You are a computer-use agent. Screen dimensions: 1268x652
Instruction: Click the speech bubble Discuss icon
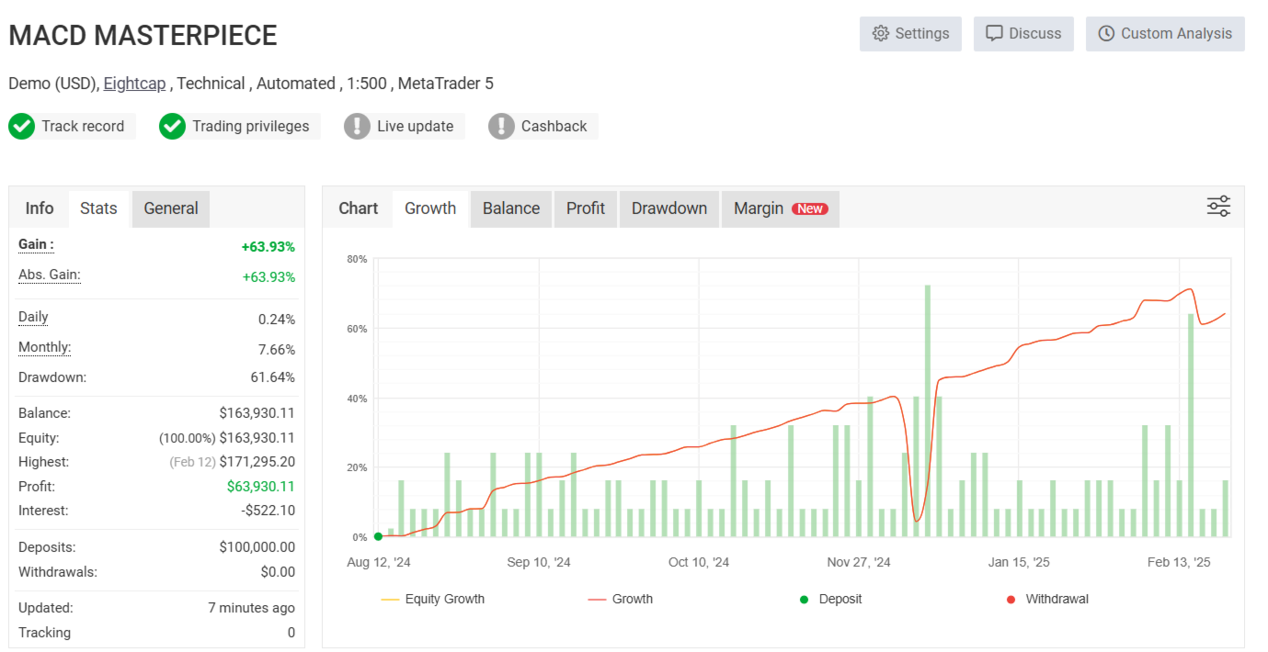pos(994,34)
